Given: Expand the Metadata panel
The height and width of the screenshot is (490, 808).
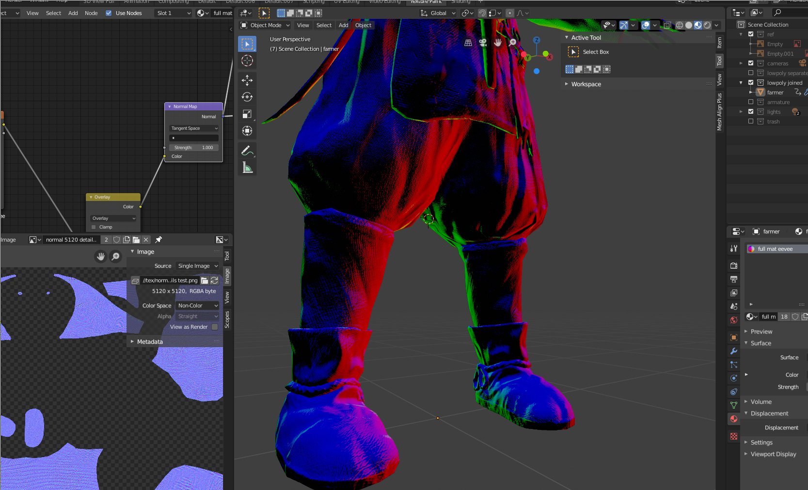Looking at the screenshot, I should (150, 342).
